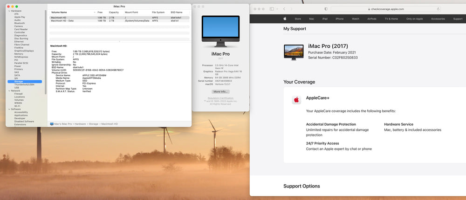Collapse the Network section in sidebar
This screenshot has height=200, width=466.
pyautogui.click(x=9, y=91)
